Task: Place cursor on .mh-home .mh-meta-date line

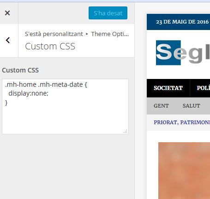Action: coord(46,84)
